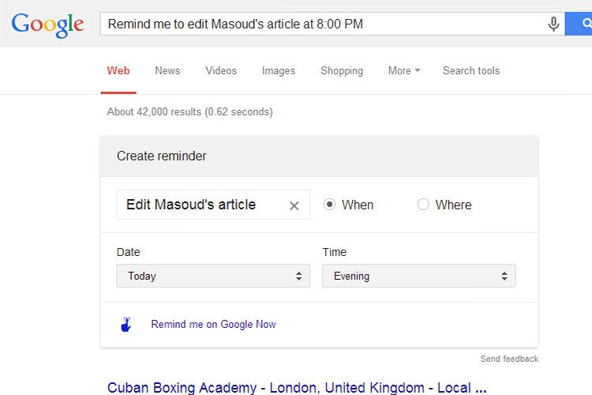
Task: Open the Google logo homepage
Action: [47, 25]
